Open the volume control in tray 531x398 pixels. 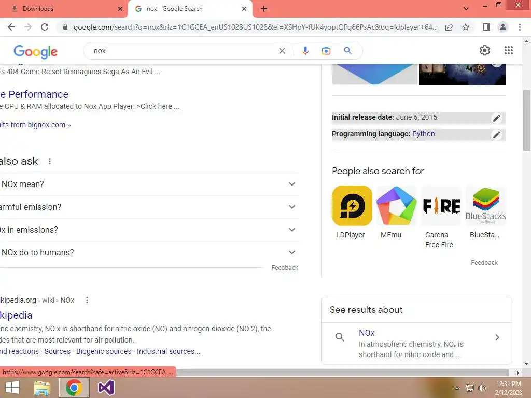482,388
